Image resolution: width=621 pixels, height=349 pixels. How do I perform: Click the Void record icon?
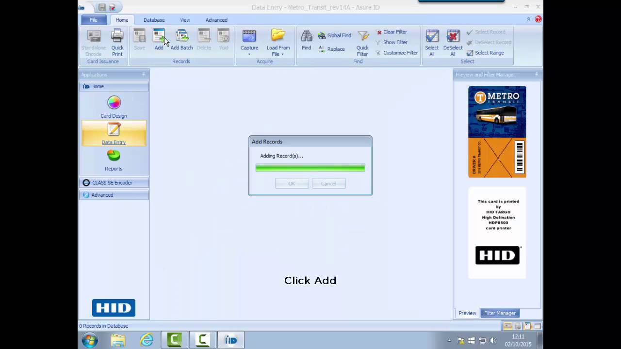click(x=223, y=36)
